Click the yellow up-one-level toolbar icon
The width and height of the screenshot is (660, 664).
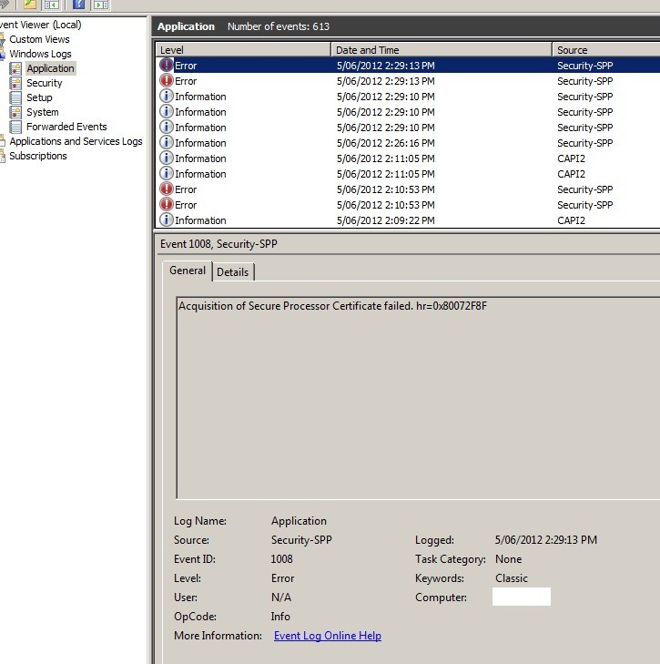point(29,5)
